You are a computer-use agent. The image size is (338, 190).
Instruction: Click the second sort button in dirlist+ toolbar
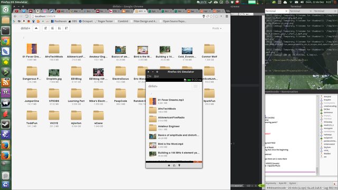click(x=52, y=28)
